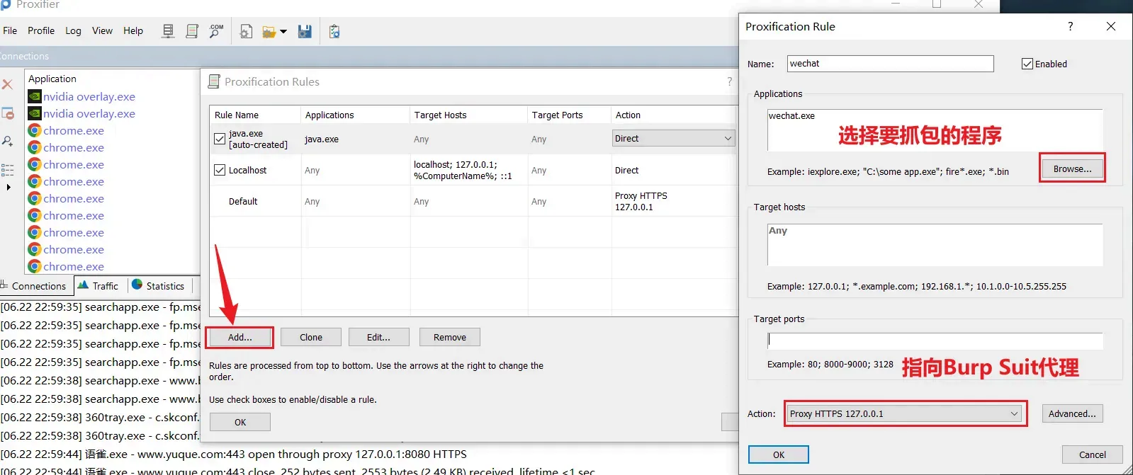Viewport: 1133px width, 475px height.
Task: Switch to the Statistics tab
Action: 159,286
